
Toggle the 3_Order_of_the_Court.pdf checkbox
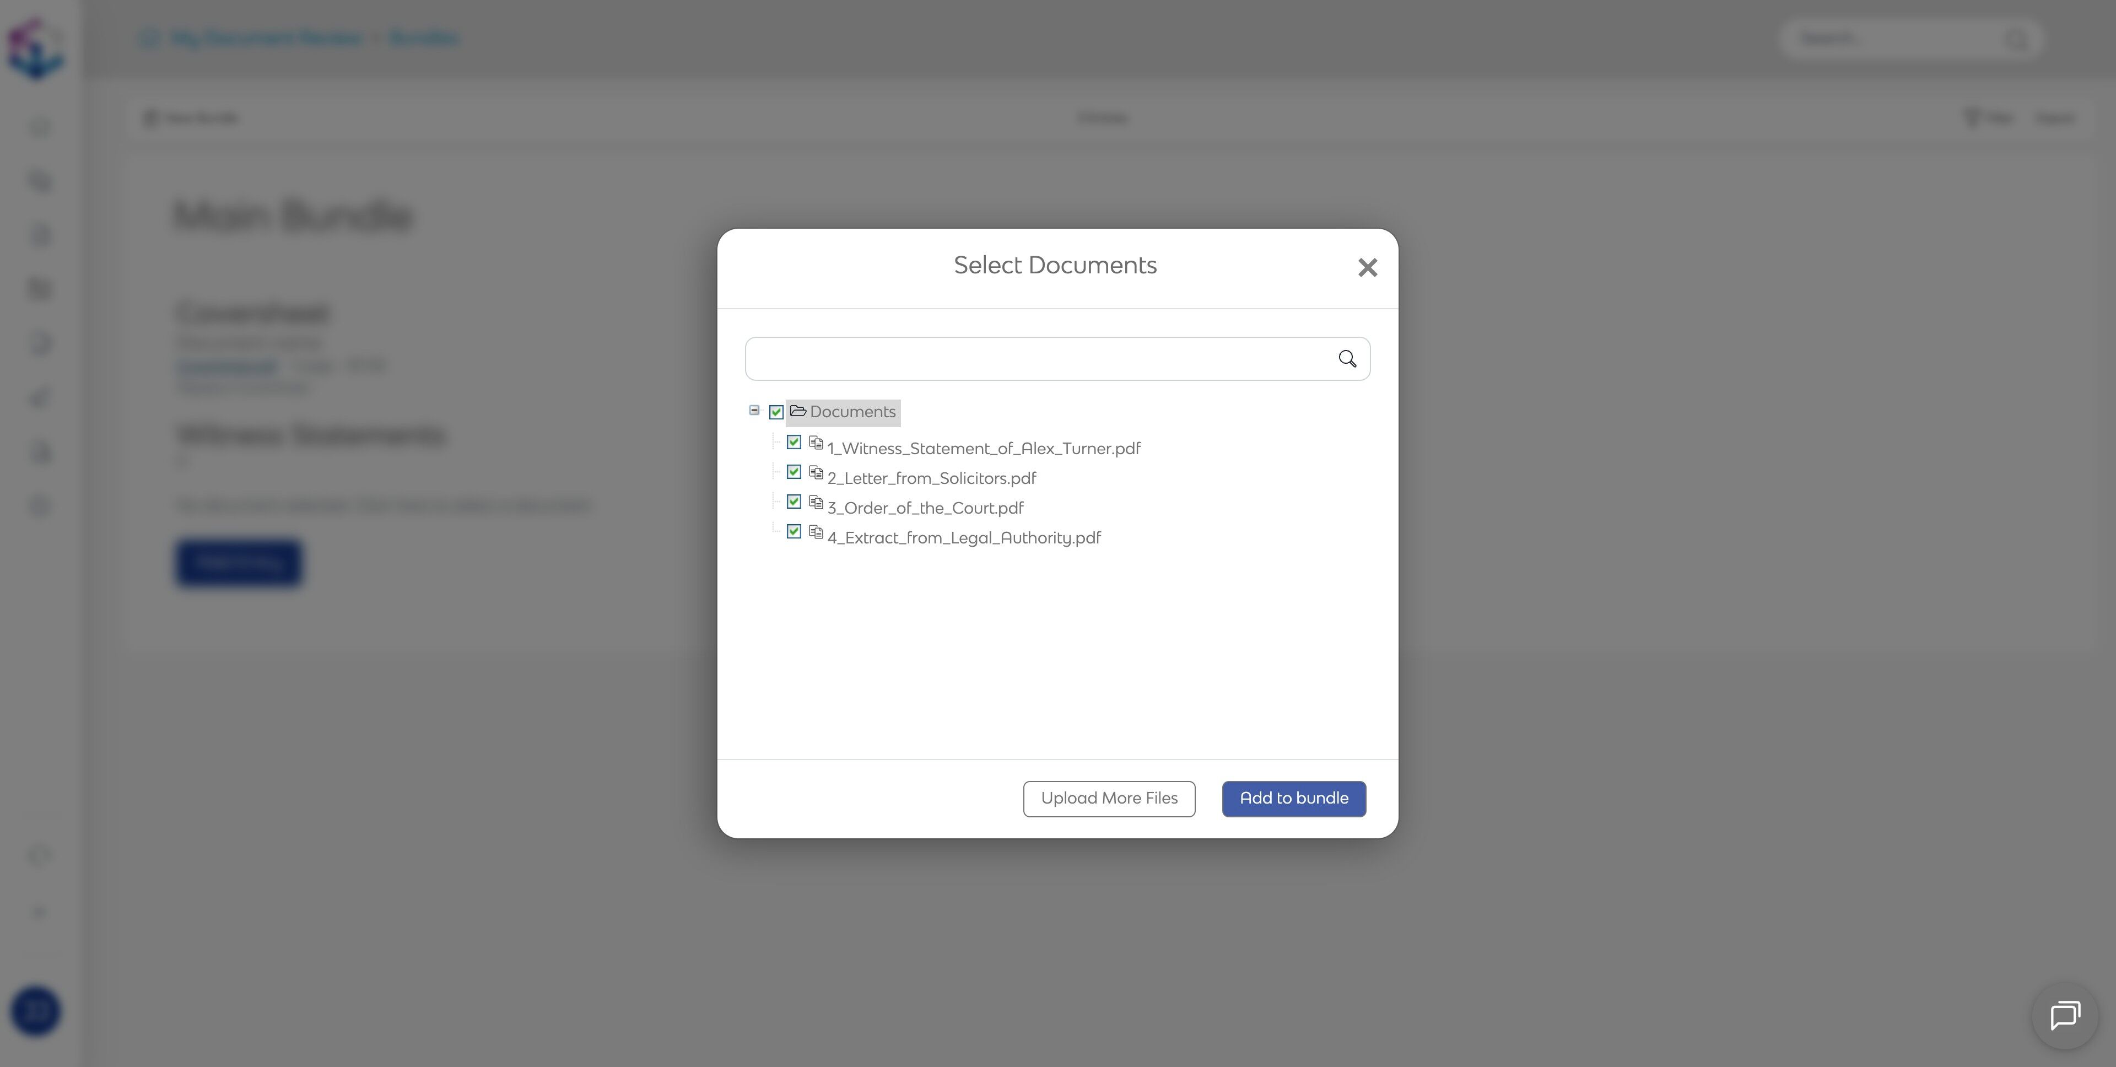[793, 502]
